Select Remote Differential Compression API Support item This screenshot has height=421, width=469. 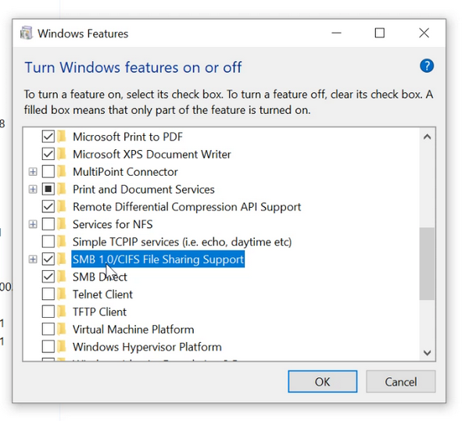[186, 207]
